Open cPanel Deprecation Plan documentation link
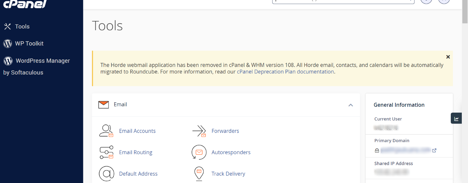Screen dimensions: 468x183 tap(285, 72)
